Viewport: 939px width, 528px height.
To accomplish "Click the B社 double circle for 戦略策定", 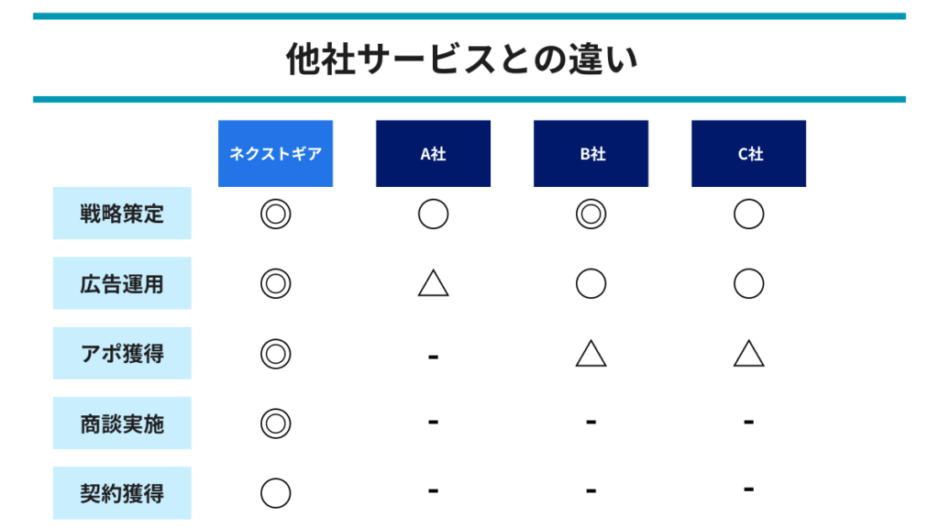I will point(591,214).
